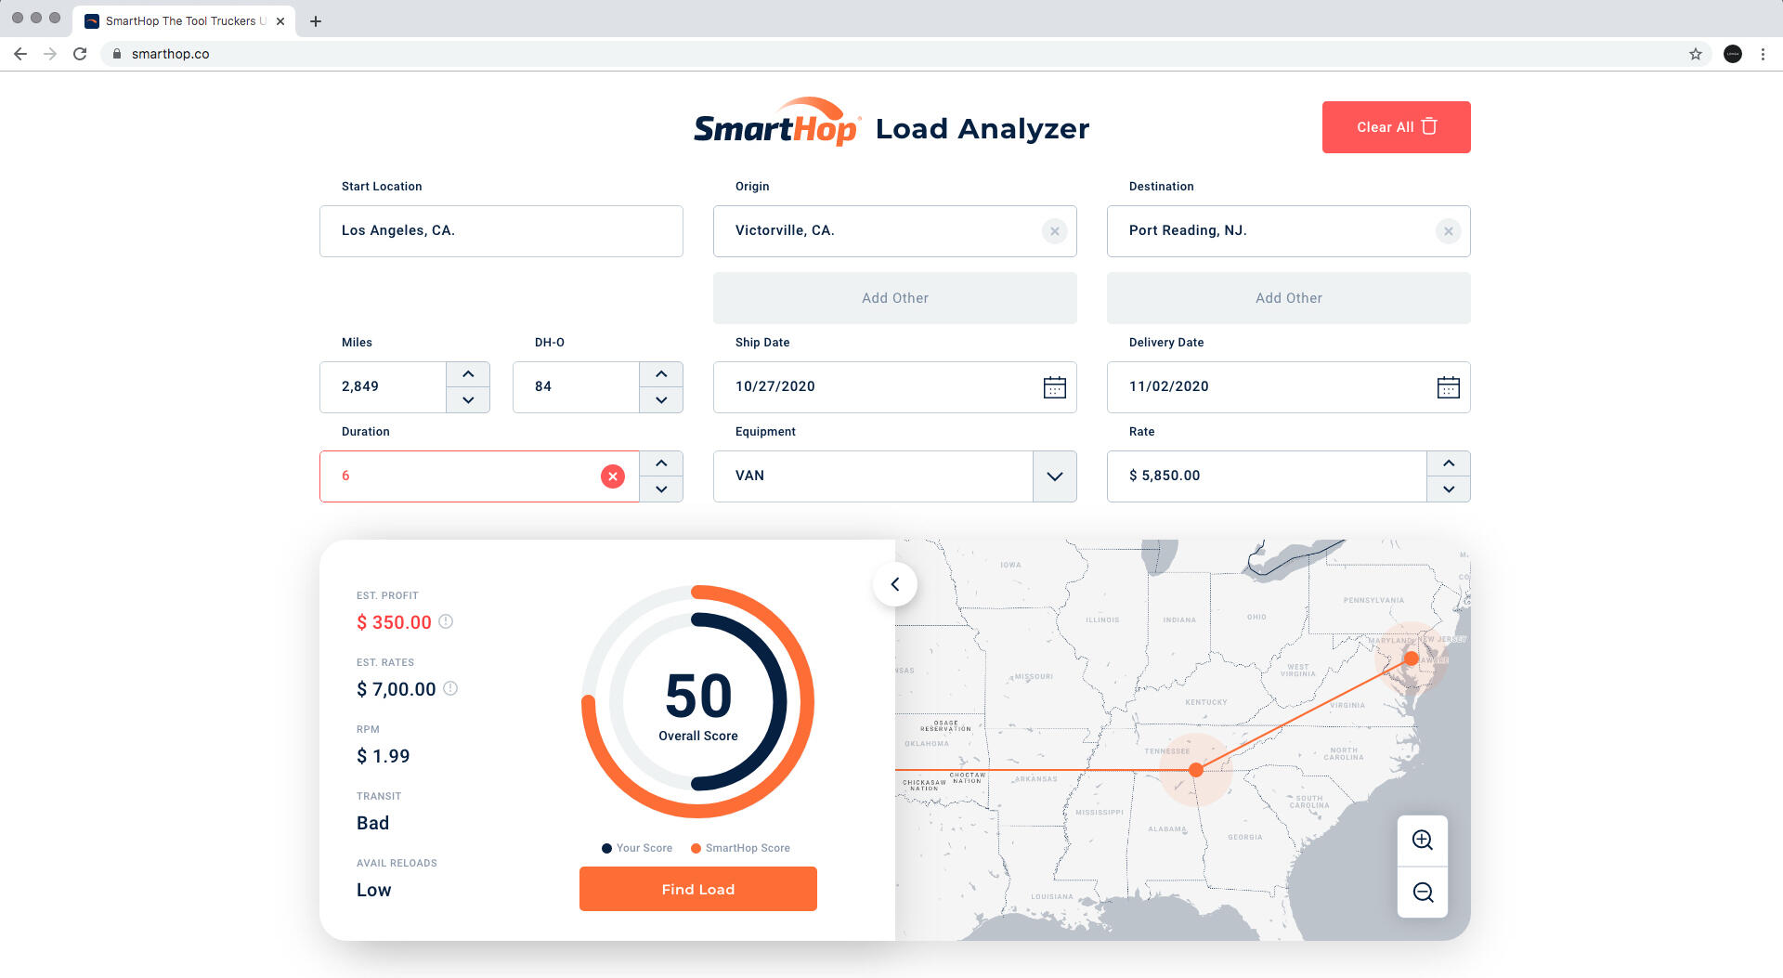1783x978 pixels.
Task: Collapse the map panel with the left chevron
Action: coord(895,584)
